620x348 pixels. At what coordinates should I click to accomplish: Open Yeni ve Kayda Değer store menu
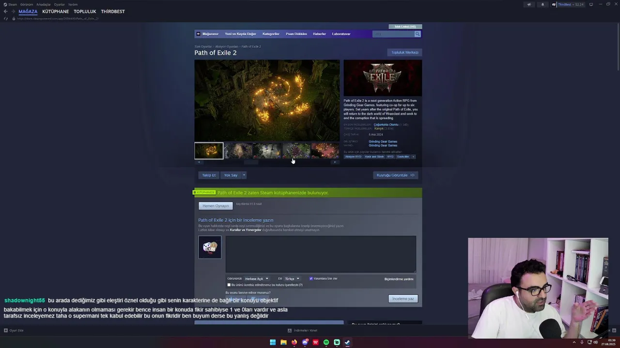240,34
